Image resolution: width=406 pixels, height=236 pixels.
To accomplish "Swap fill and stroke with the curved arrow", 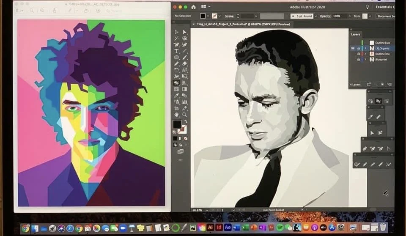I will (x=186, y=121).
